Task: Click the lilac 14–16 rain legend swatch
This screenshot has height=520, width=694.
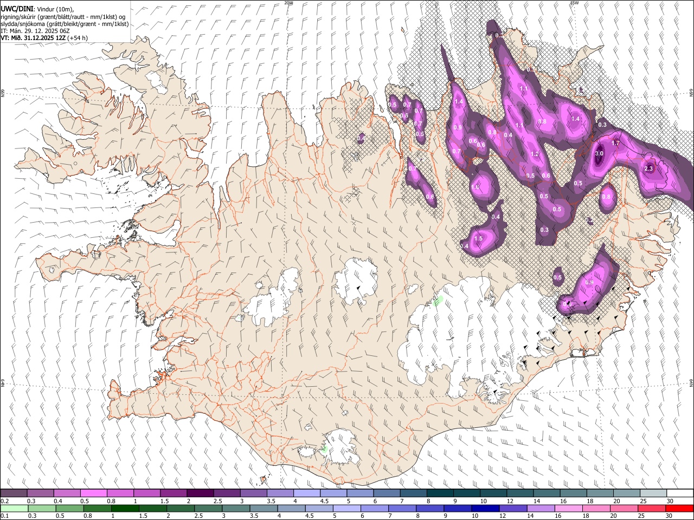Action: 541,508
